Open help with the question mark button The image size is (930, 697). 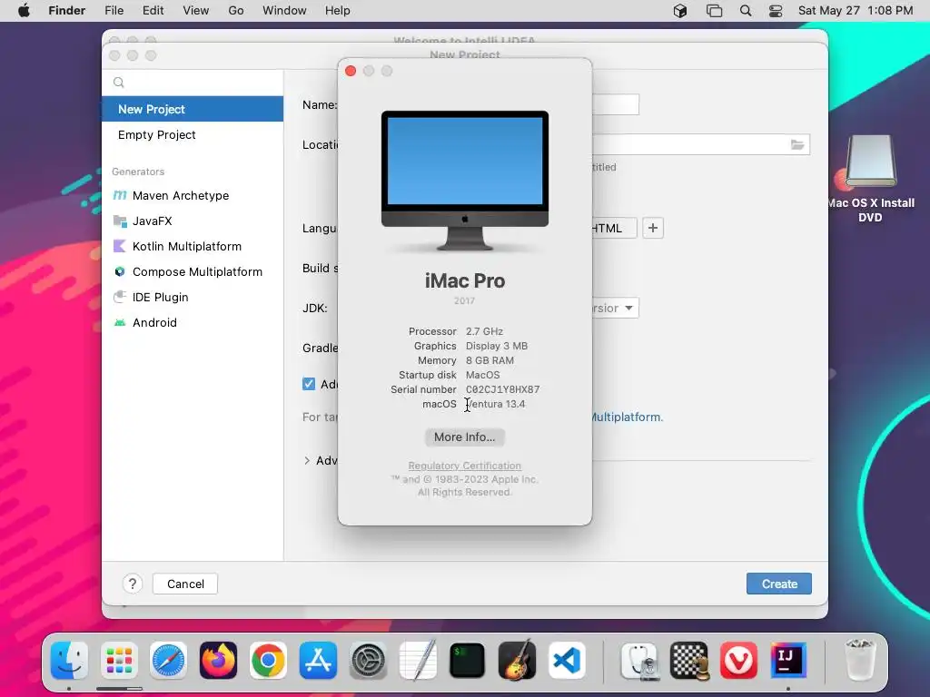tap(133, 584)
